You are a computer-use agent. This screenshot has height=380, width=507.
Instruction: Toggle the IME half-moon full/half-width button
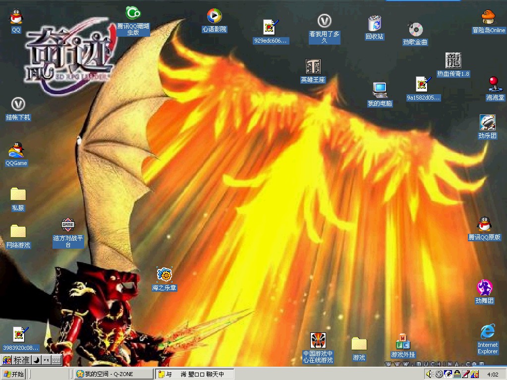pyautogui.click(x=36, y=360)
